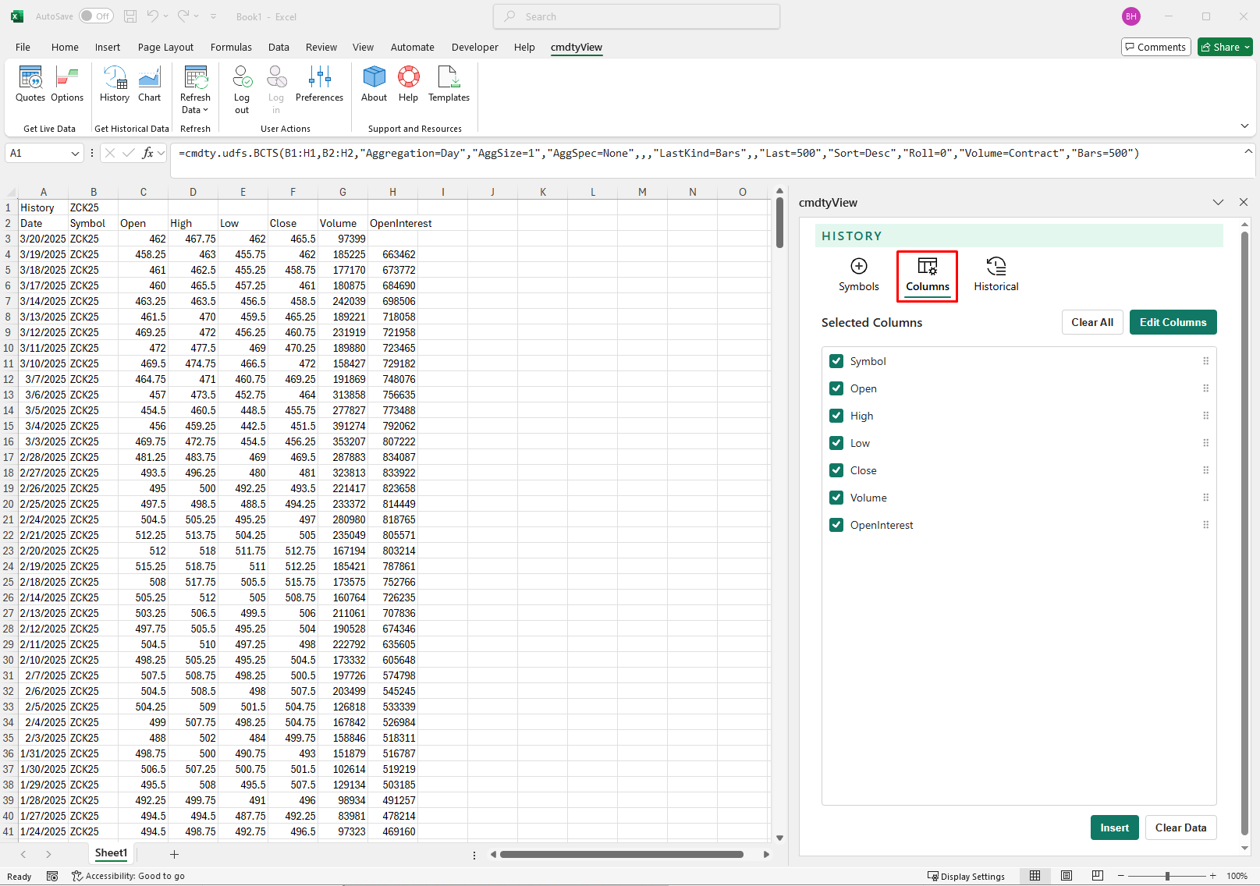Switch to the Formulas ribbon tab
This screenshot has height=886, width=1260.
click(231, 47)
